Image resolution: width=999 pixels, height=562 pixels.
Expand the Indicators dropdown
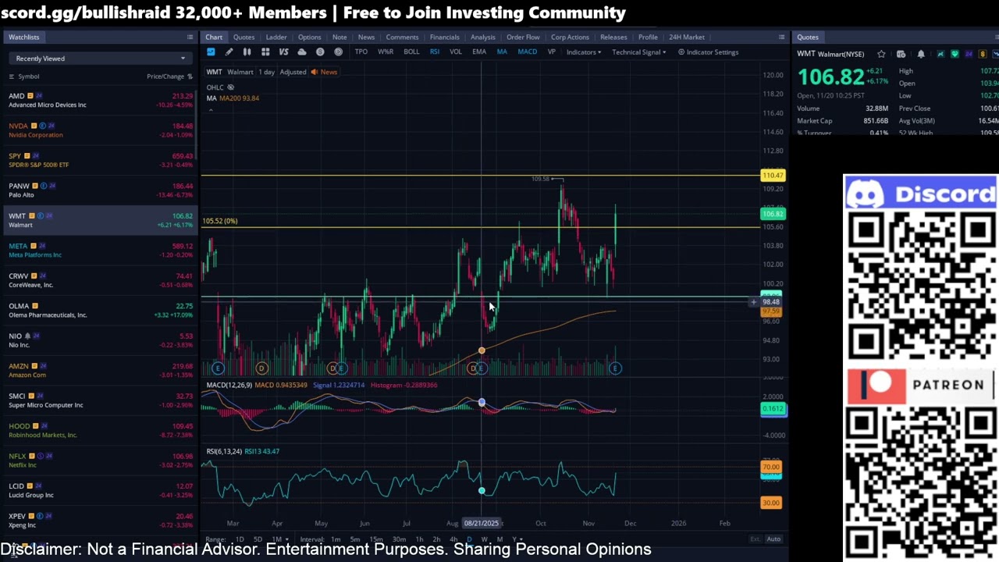pos(584,52)
